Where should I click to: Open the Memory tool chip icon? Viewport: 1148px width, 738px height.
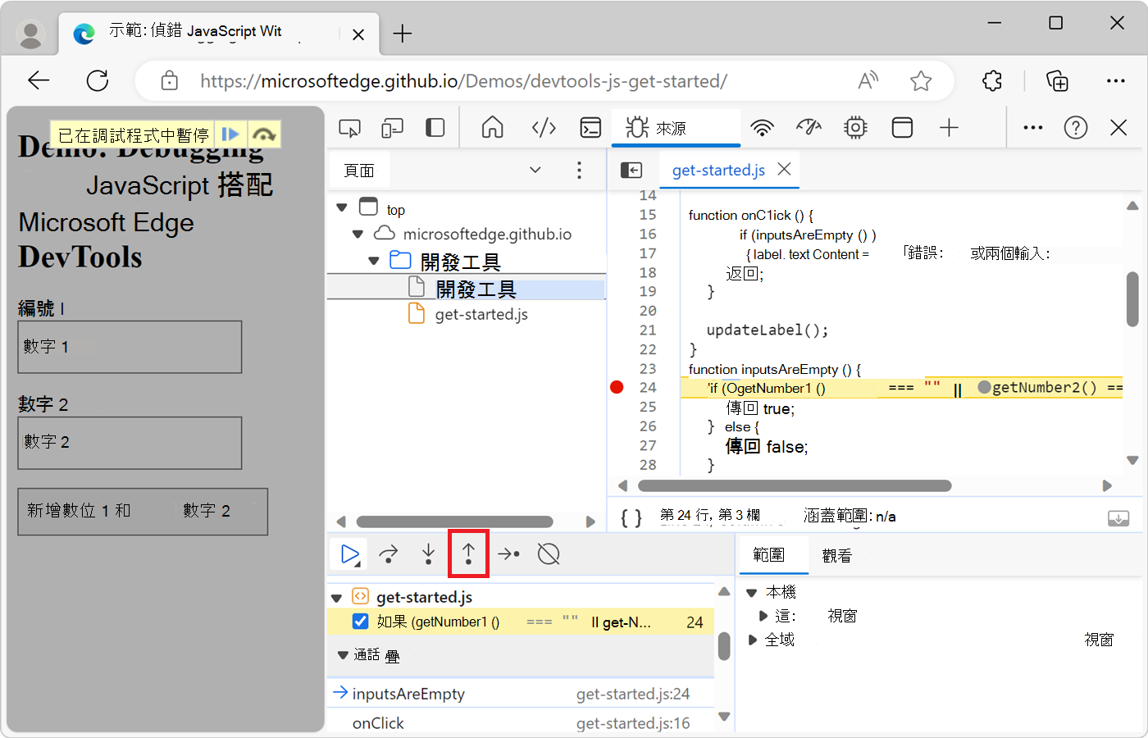855,128
